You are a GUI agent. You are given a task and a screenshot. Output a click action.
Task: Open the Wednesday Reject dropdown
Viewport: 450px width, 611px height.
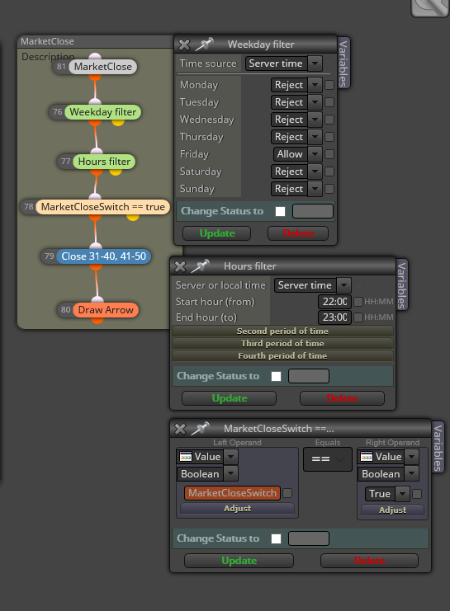296,120
